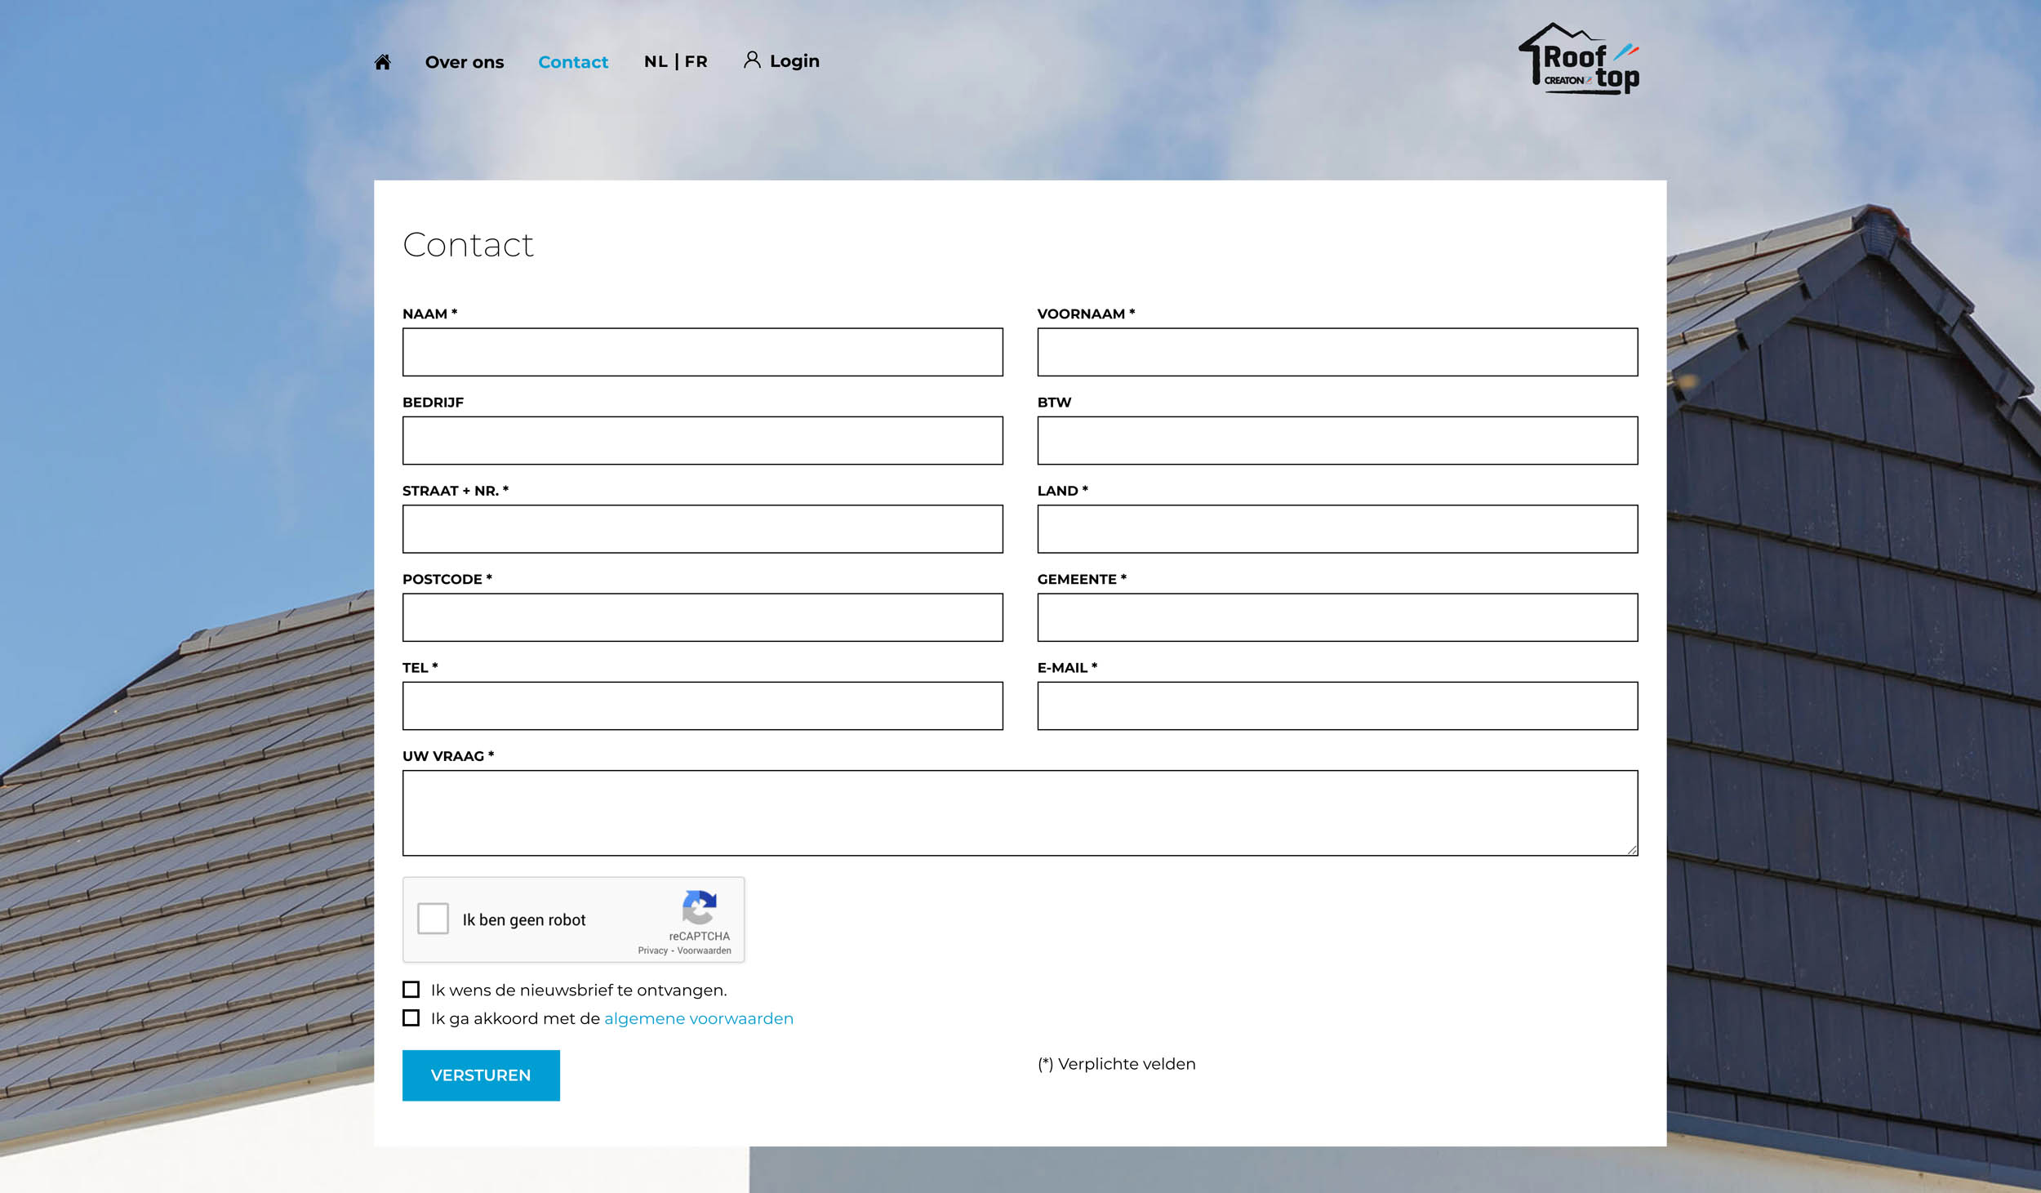This screenshot has width=2041, height=1193.
Task: Switch language to FR
Action: 696,61
